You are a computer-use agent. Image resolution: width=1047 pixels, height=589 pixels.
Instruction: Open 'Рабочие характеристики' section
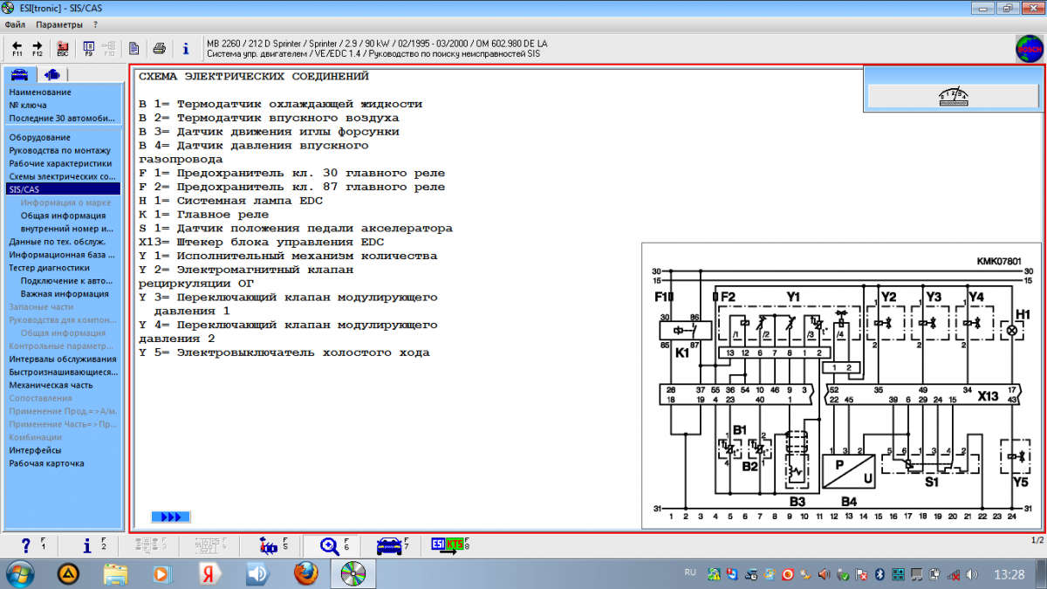[60, 163]
